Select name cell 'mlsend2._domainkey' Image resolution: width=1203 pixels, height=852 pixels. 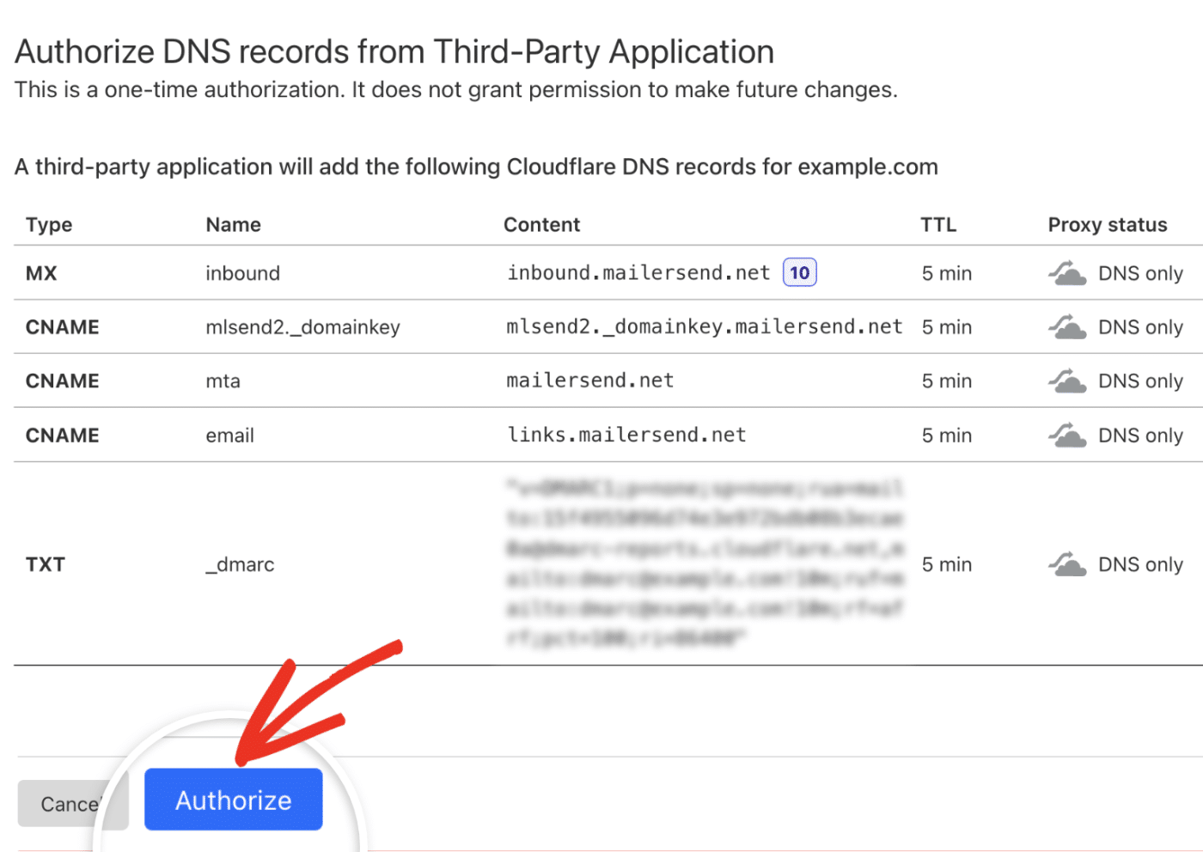pos(302,327)
